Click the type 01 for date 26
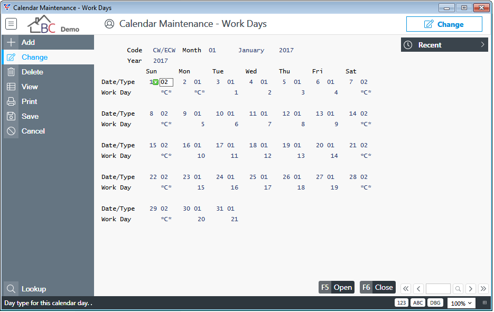 (x=297, y=177)
